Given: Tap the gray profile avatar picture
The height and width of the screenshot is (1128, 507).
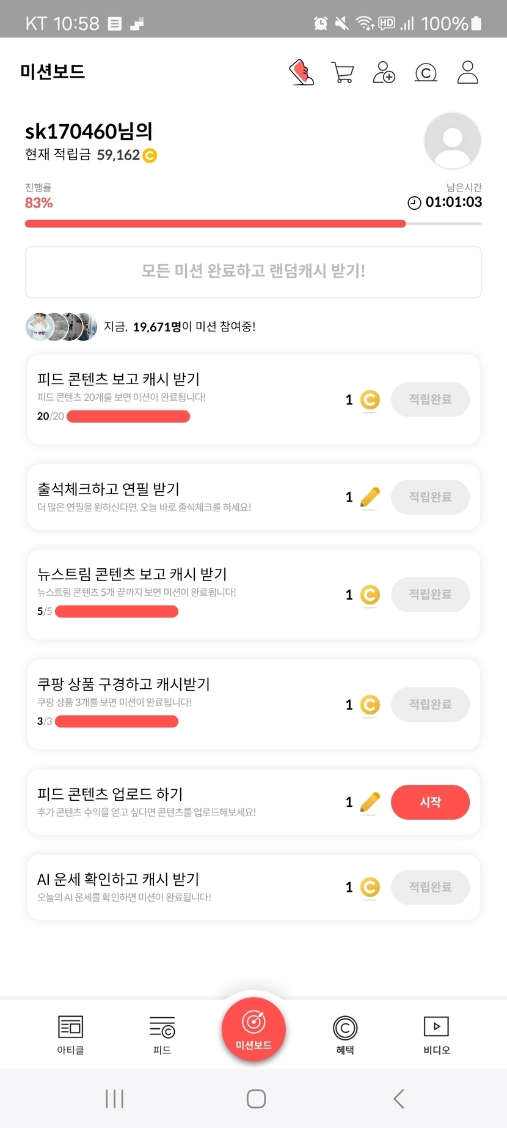Looking at the screenshot, I should pyautogui.click(x=452, y=141).
